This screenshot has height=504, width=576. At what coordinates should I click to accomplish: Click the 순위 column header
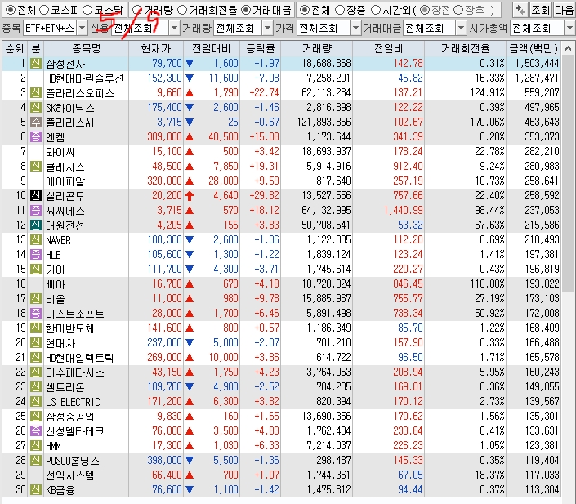pos(15,48)
